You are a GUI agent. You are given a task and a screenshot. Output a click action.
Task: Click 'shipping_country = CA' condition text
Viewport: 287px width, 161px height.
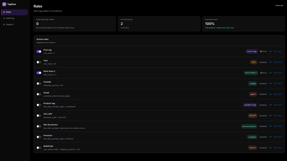point(53,85)
